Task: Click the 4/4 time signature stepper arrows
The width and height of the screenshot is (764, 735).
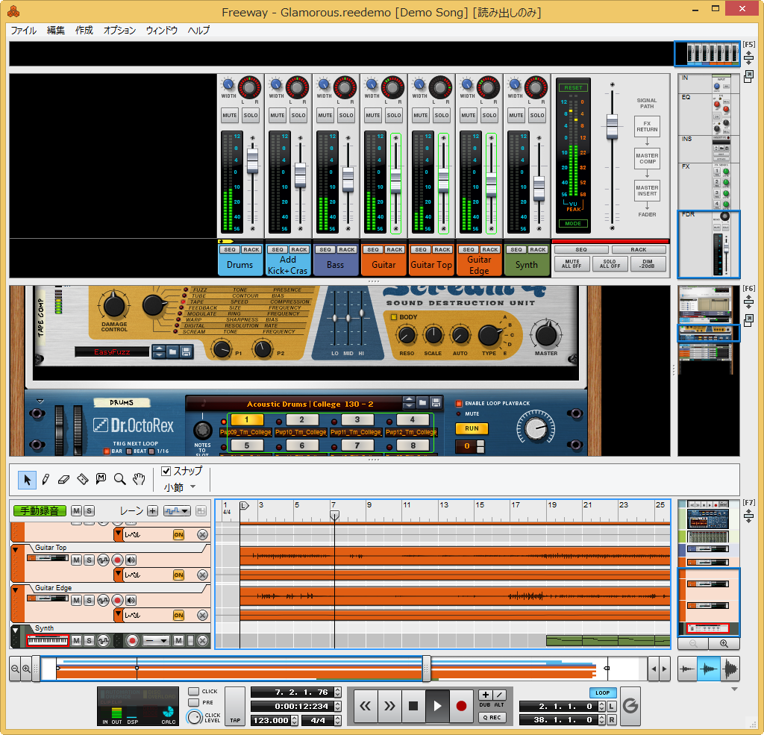Action: pyautogui.click(x=337, y=720)
